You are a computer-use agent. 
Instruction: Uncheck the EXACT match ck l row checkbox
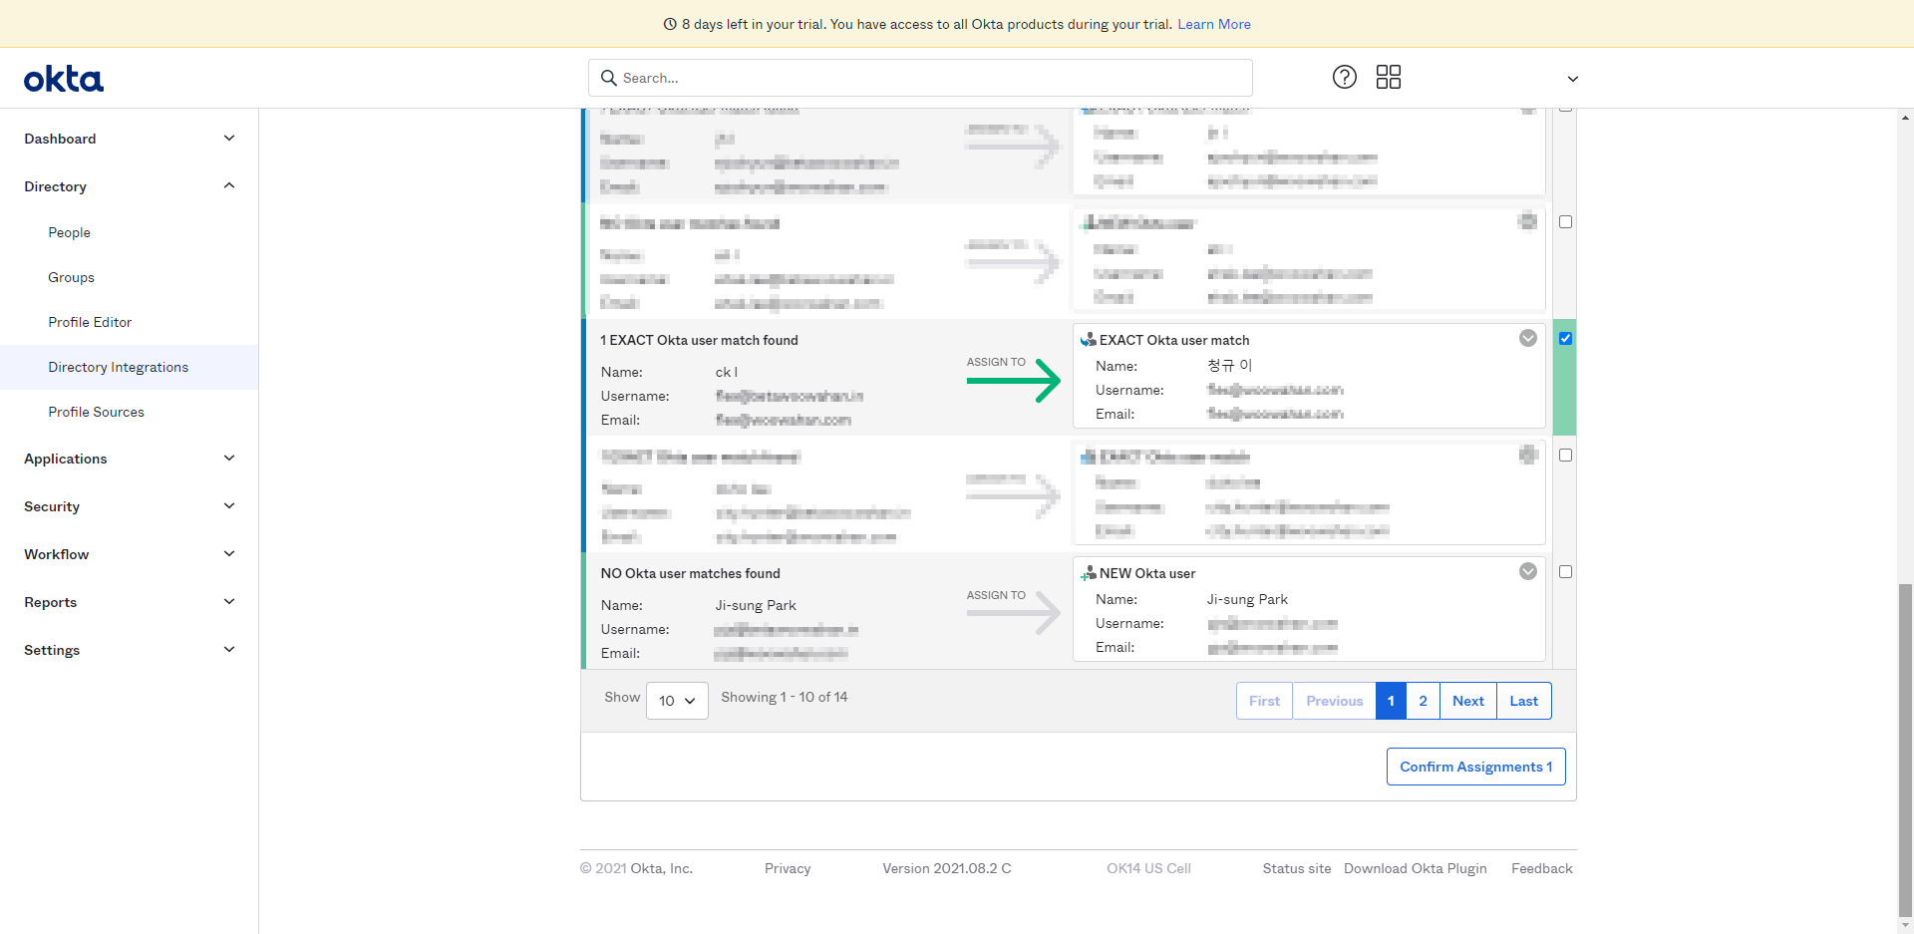pos(1565,339)
